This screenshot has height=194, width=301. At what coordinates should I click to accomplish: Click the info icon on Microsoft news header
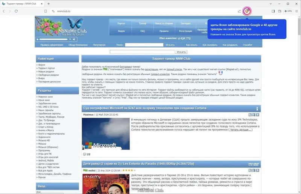coord(257,108)
